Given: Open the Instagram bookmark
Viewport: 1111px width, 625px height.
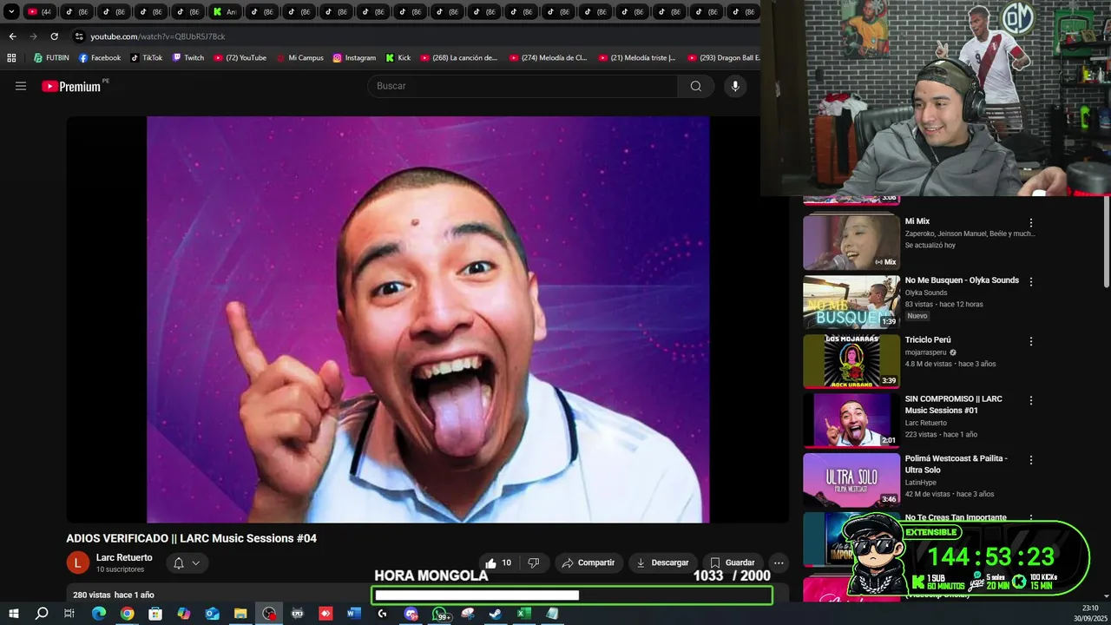Looking at the screenshot, I should click(x=354, y=58).
